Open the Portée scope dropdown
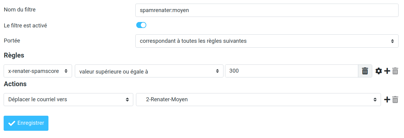404x138 pixels. [267, 41]
